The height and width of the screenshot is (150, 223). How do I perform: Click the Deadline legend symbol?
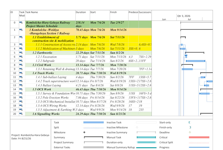(x=190, y=132)
